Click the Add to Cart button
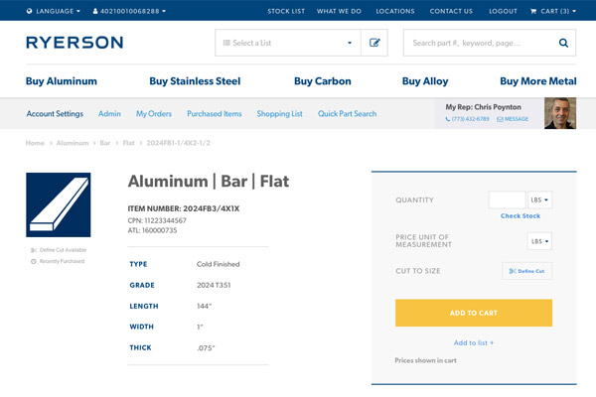596x397 pixels. [474, 313]
